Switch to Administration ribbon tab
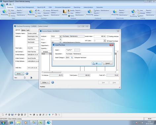 click(88, 7)
